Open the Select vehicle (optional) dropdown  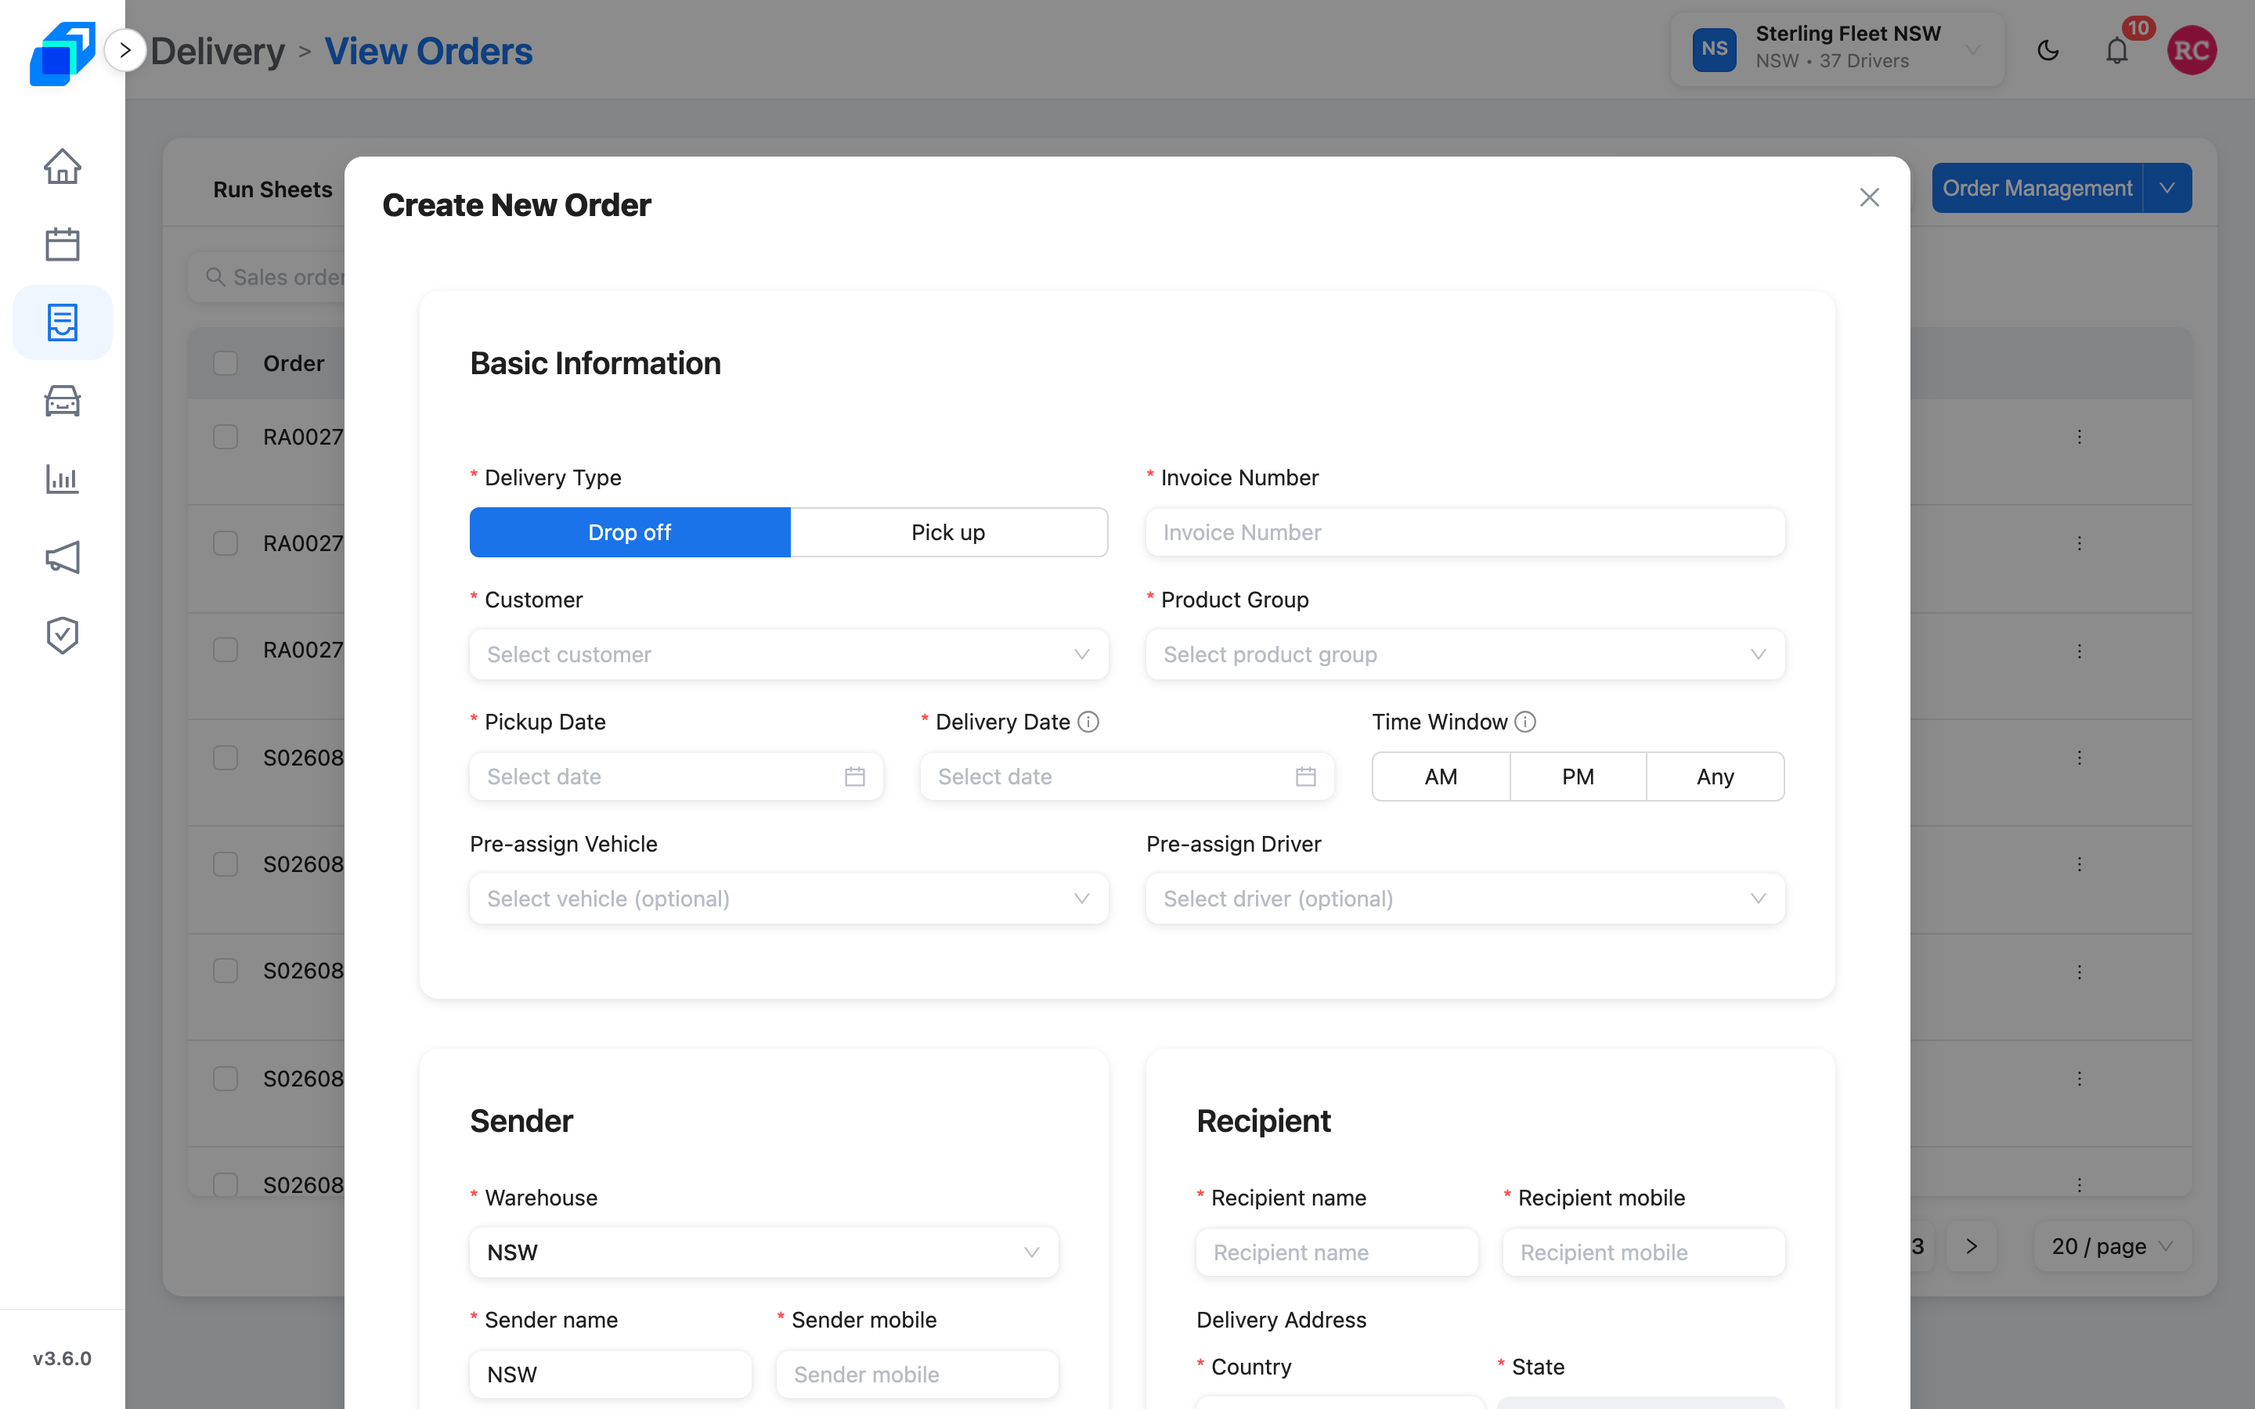pos(788,899)
